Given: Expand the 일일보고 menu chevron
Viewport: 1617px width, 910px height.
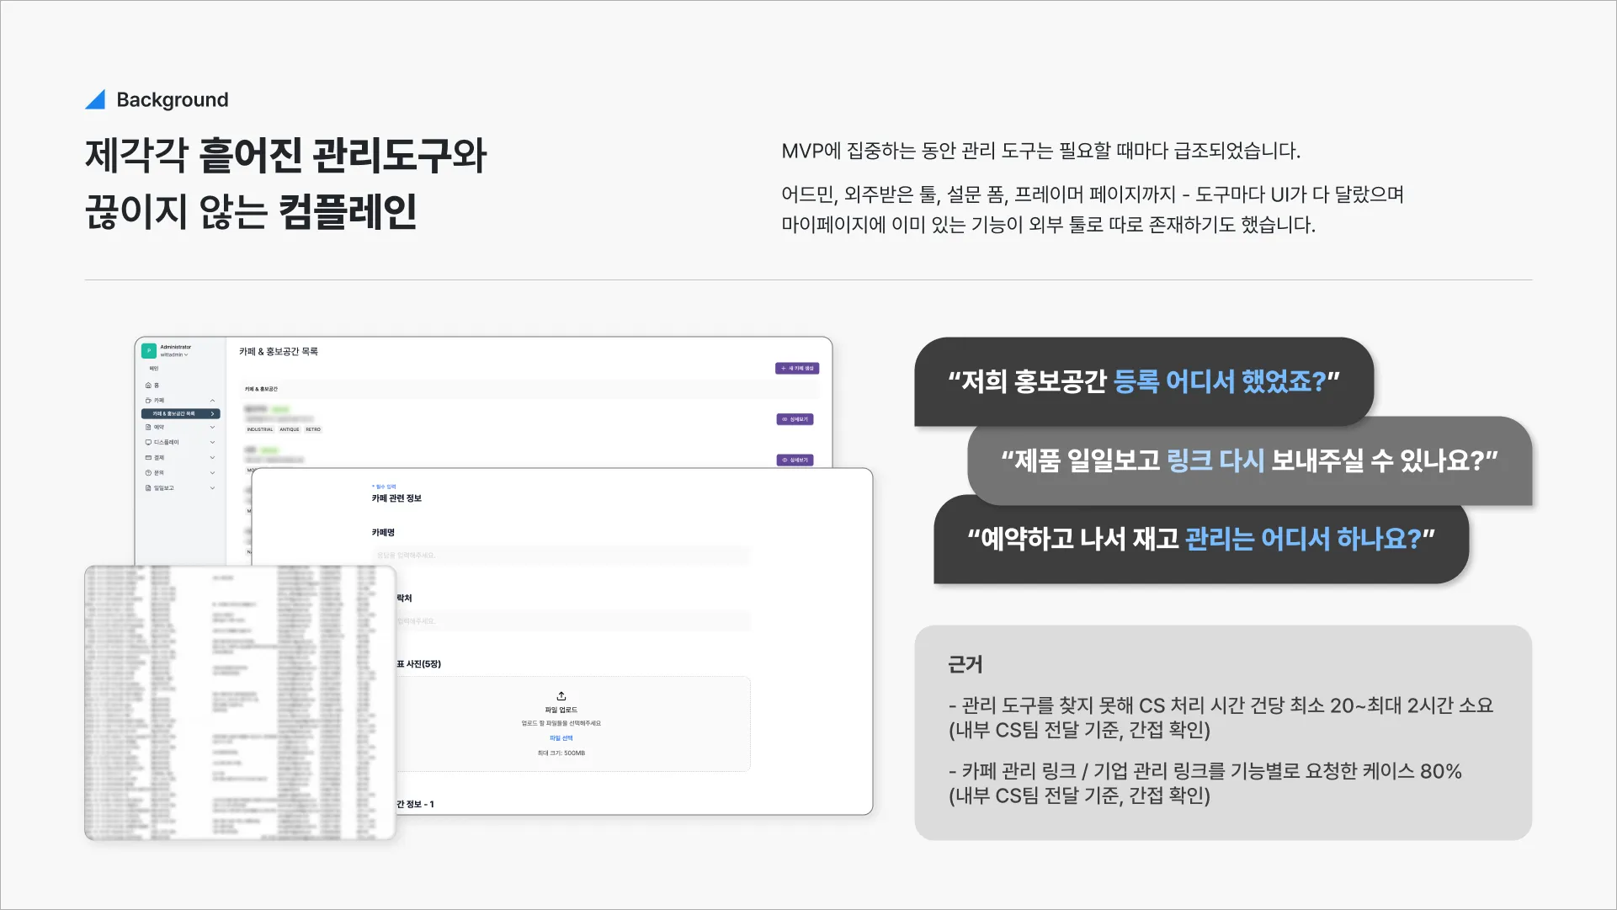Looking at the screenshot, I should coord(212,488).
